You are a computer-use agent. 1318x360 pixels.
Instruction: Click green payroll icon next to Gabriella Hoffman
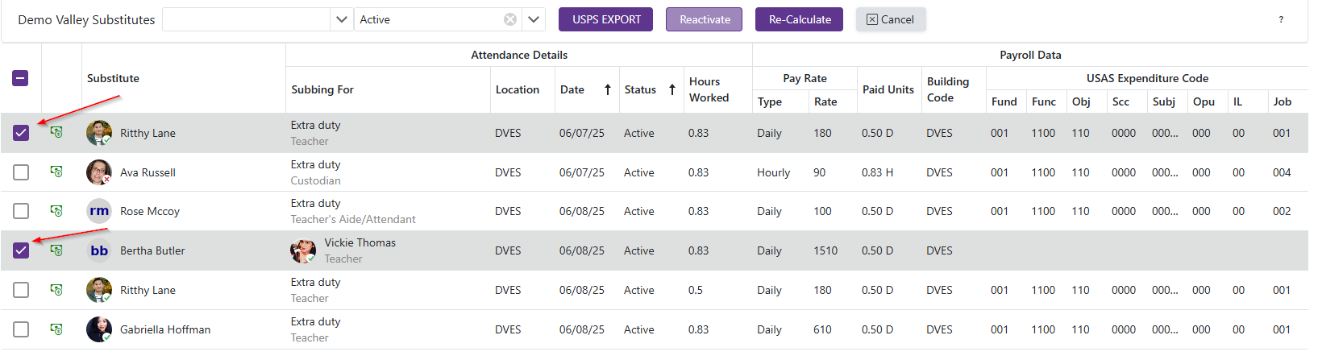pyautogui.click(x=56, y=329)
